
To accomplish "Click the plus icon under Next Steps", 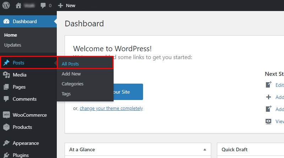I will pos(269,97).
